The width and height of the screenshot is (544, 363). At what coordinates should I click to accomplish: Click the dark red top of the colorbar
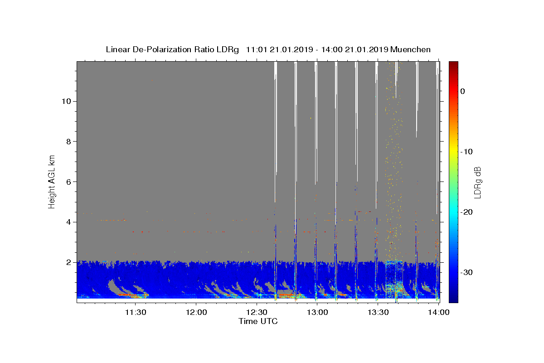click(453, 64)
